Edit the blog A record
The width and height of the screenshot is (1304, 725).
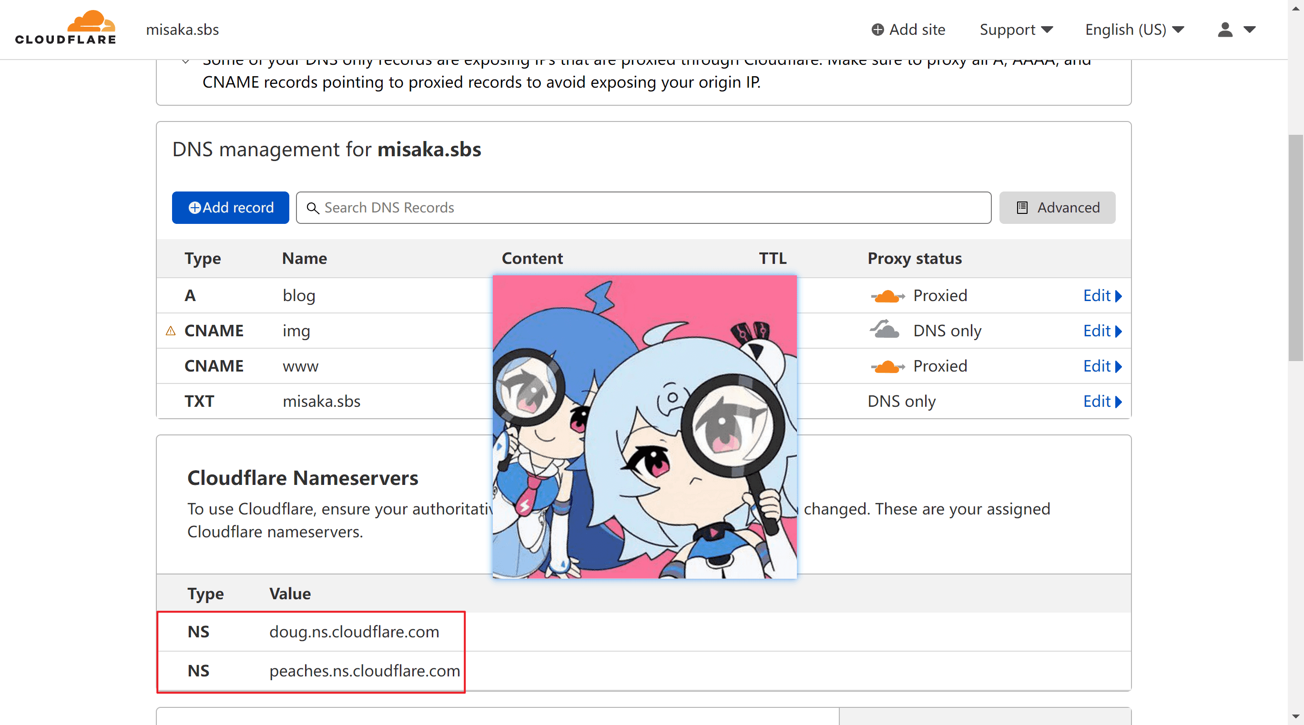pyautogui.click(x=1102, y=296)
